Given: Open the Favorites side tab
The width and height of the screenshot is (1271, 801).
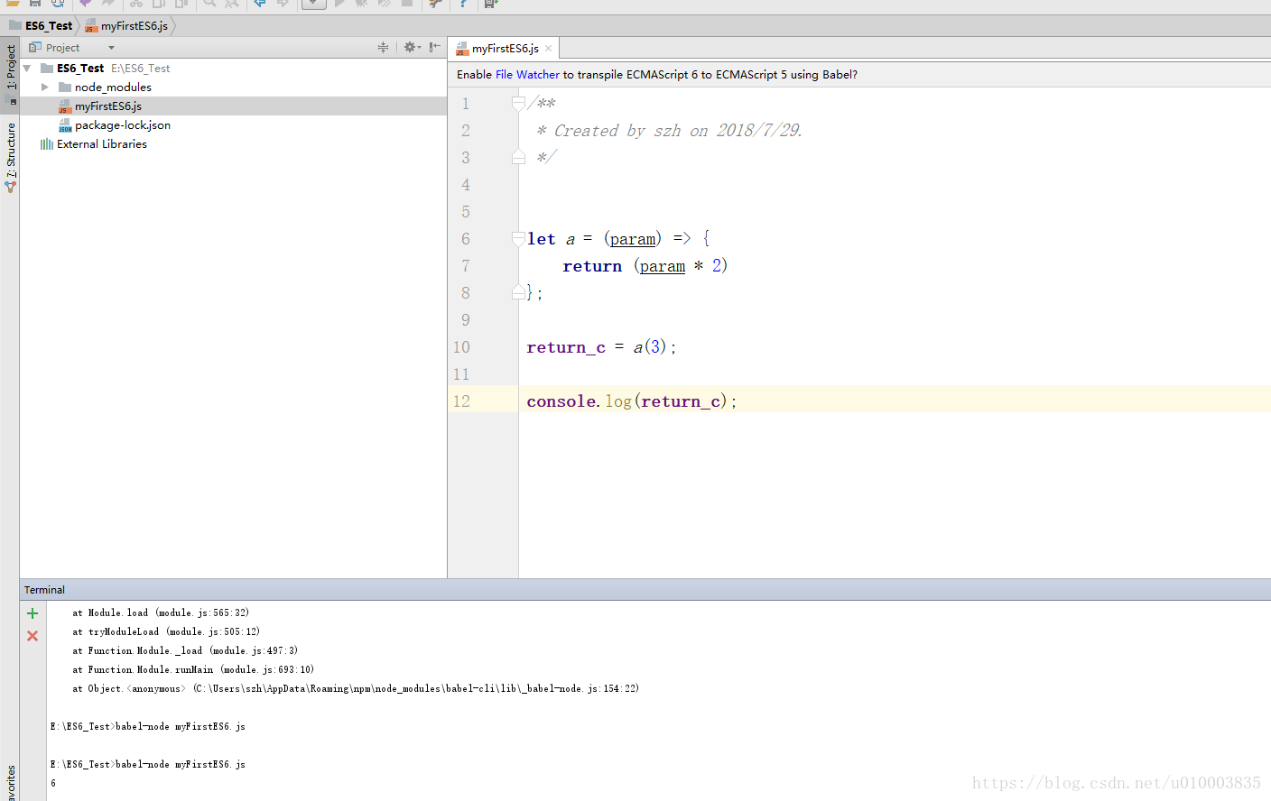Looking at the screenshot, I should [x=10, y=782].
